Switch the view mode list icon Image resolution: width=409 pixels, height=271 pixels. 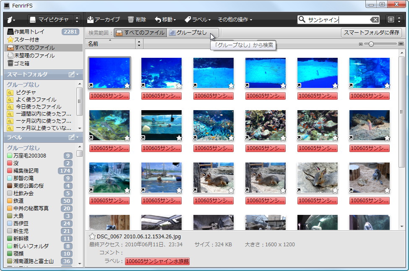(391, 20)
